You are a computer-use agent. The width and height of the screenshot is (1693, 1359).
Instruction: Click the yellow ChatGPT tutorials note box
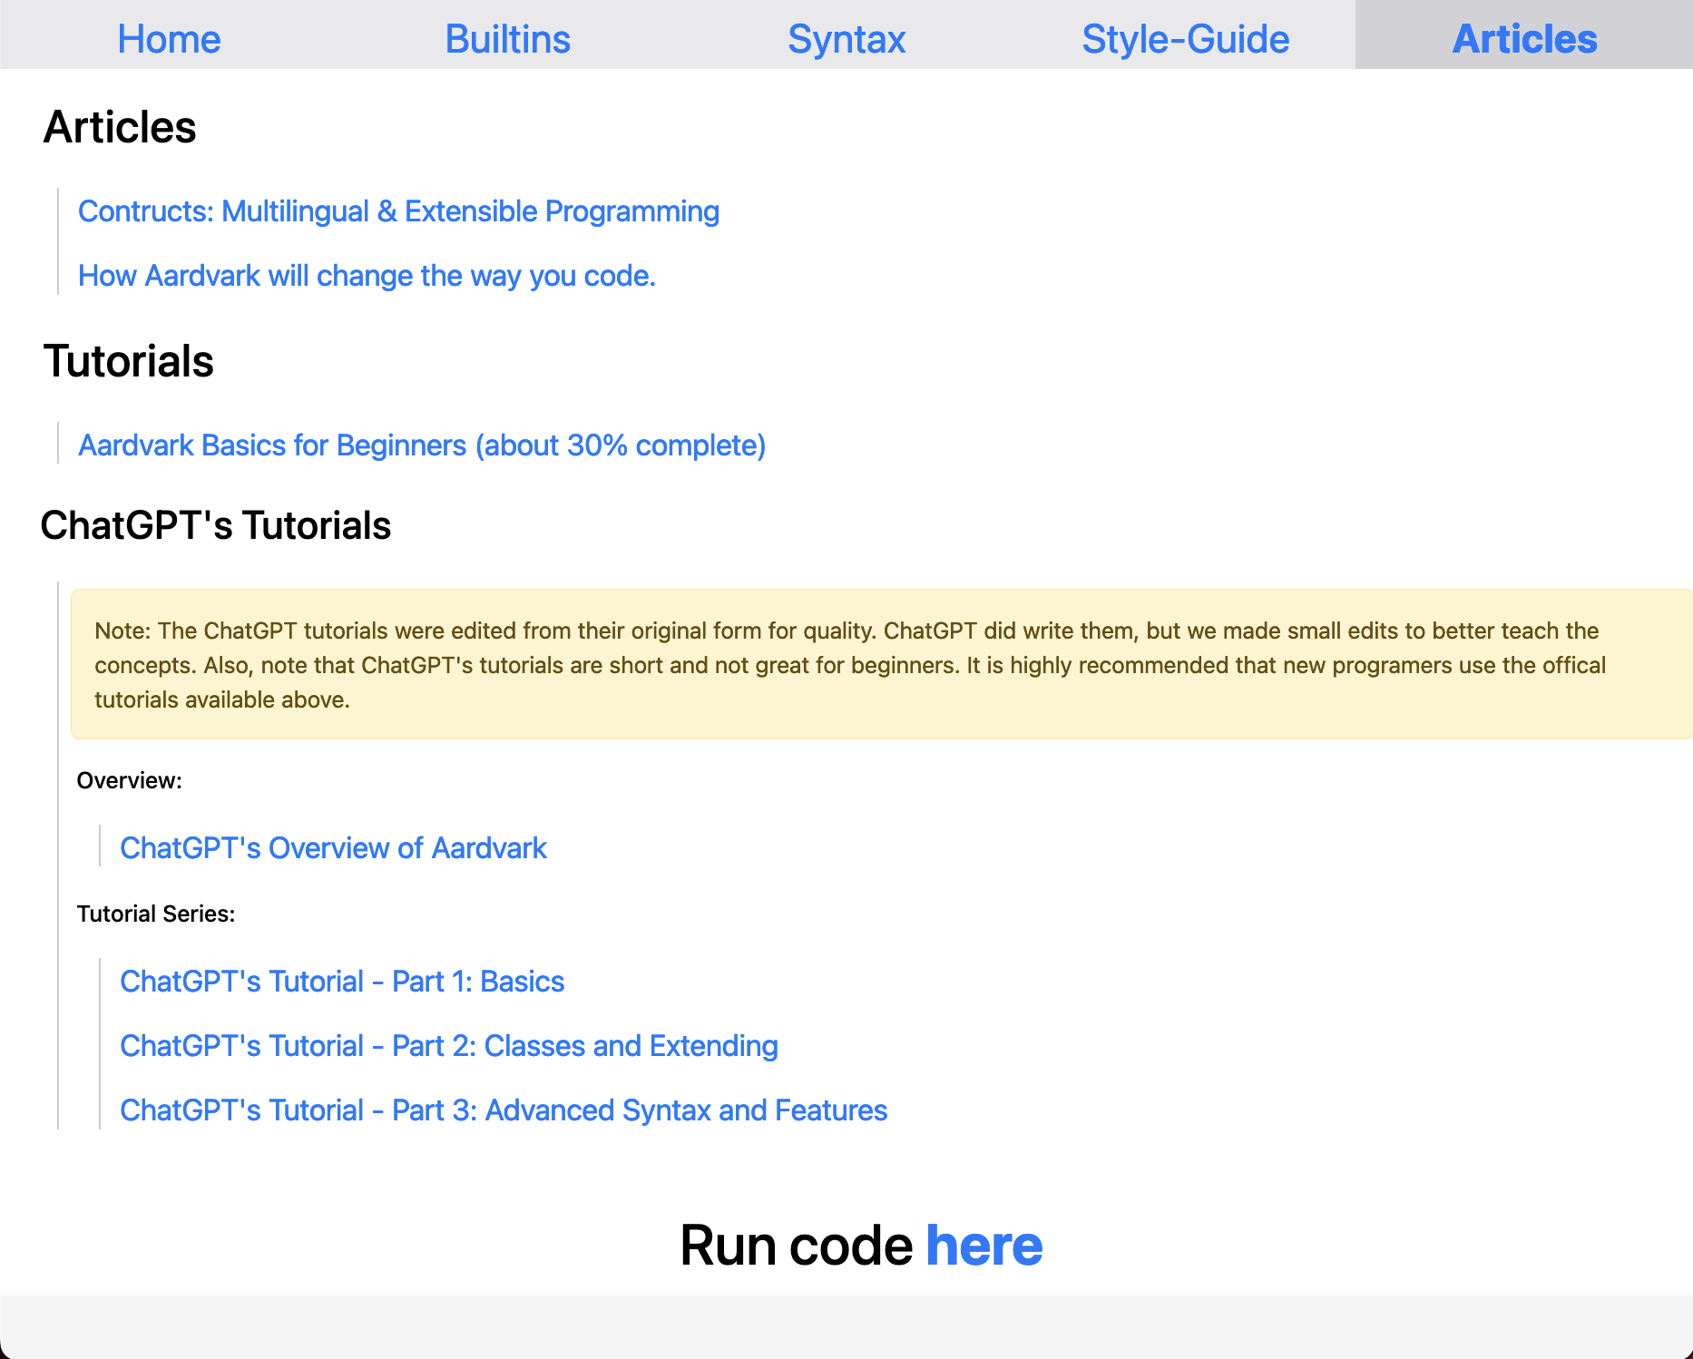880,664
